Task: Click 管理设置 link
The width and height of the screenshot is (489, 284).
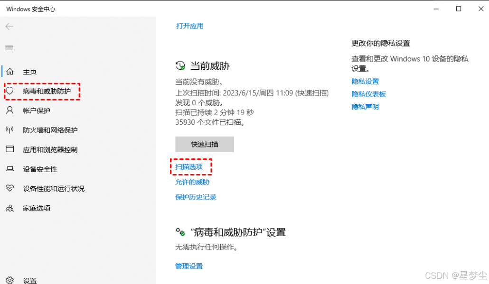Action: [x=189, y=266]
